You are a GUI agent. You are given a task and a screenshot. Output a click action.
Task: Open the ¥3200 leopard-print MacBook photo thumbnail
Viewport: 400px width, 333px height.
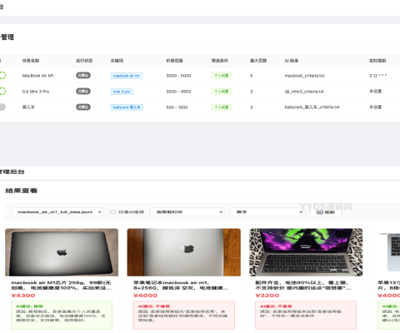tap(306, 252)
